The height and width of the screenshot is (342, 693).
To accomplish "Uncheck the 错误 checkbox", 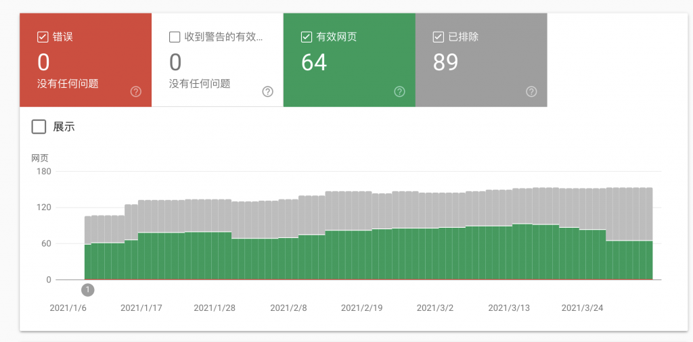I will point(43,36).
